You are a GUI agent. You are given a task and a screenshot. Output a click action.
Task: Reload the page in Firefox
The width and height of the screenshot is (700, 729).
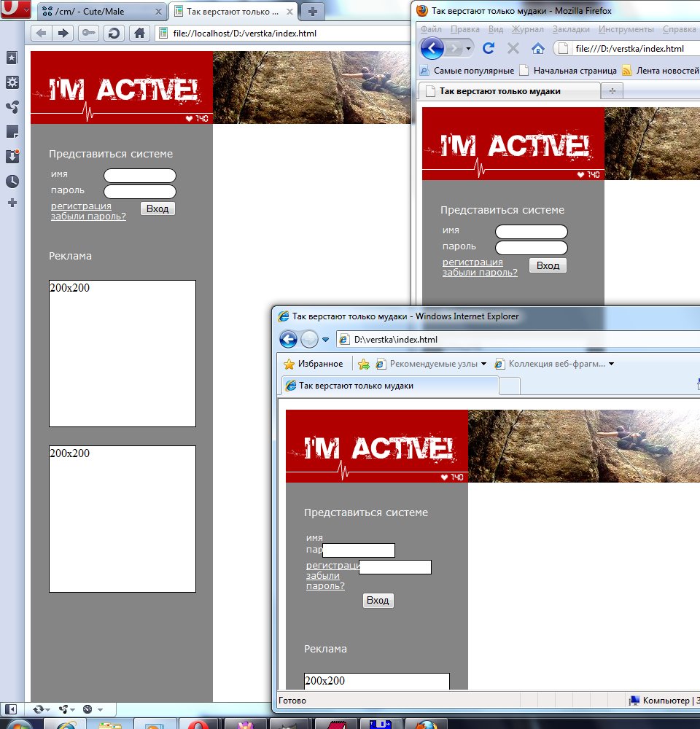pos(489,48)
